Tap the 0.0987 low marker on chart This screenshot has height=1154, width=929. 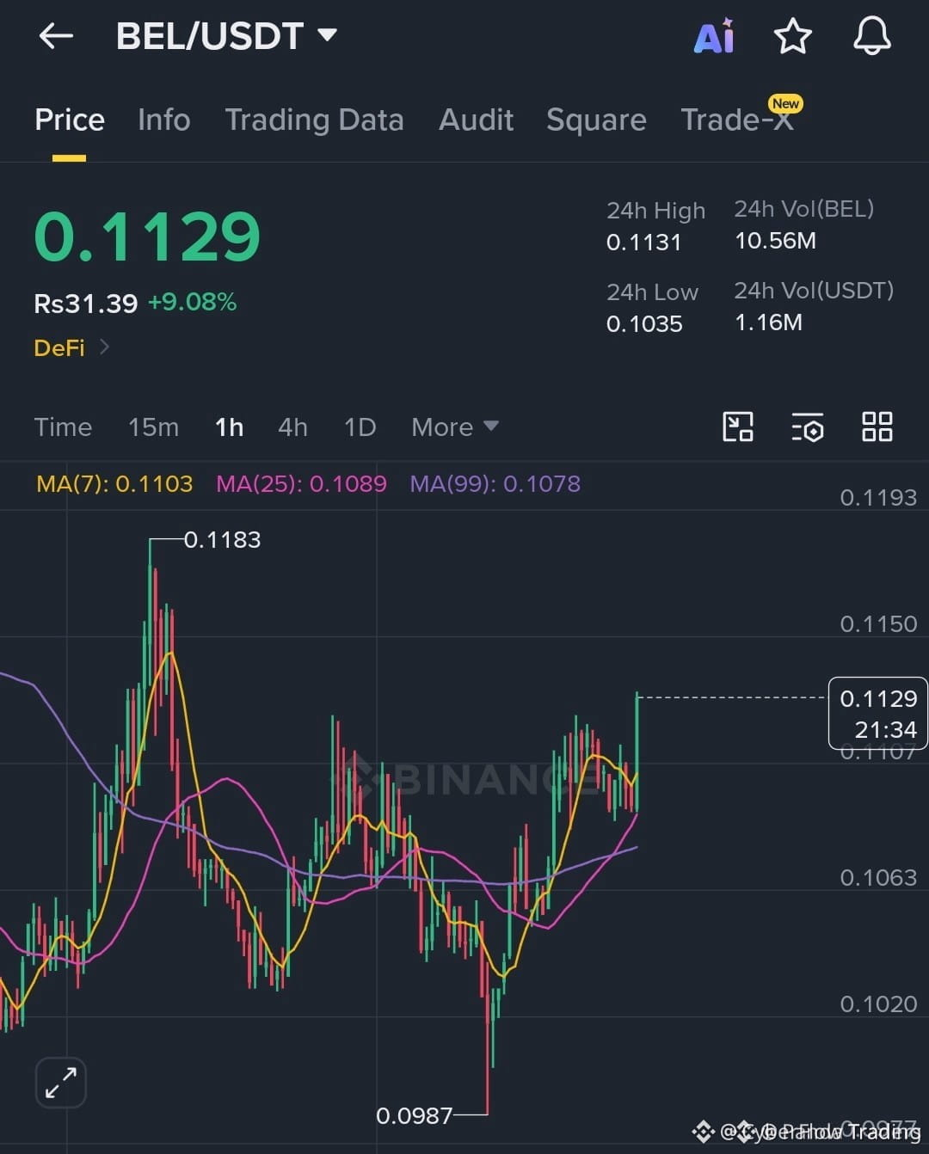[x=414, y=1115]
